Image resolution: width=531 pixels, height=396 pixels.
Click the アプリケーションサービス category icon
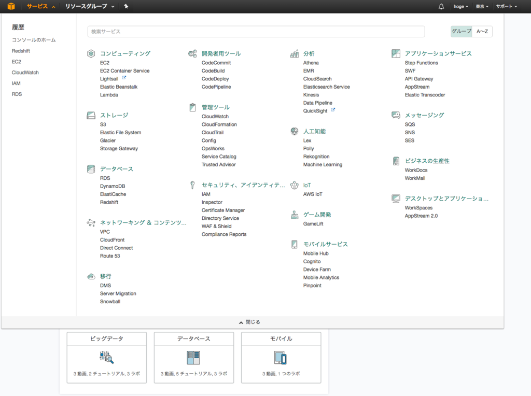396,53
